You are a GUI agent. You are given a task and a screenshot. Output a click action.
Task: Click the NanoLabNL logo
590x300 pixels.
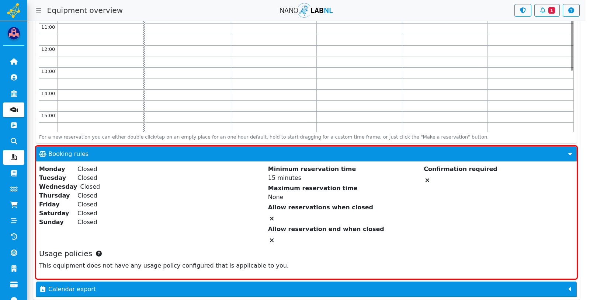[306, 10]
